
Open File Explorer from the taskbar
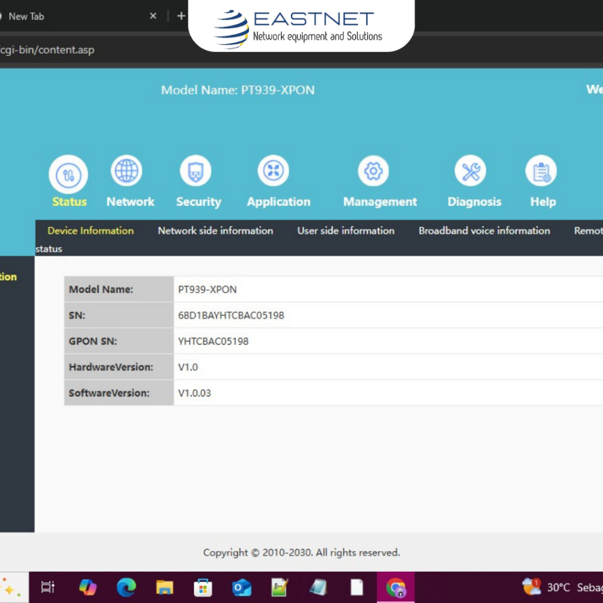[164, 587]
